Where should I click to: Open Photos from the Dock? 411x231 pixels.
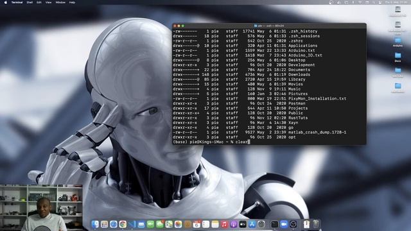[178, 224]
